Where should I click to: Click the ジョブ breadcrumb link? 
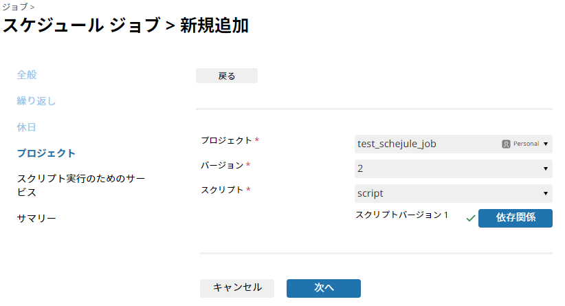pyautogui.click(x=15, y=6)
